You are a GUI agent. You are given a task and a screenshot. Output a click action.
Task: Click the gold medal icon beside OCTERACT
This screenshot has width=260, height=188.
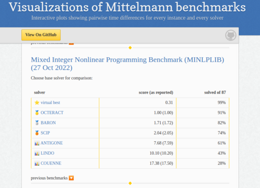(x=37, y=113)
